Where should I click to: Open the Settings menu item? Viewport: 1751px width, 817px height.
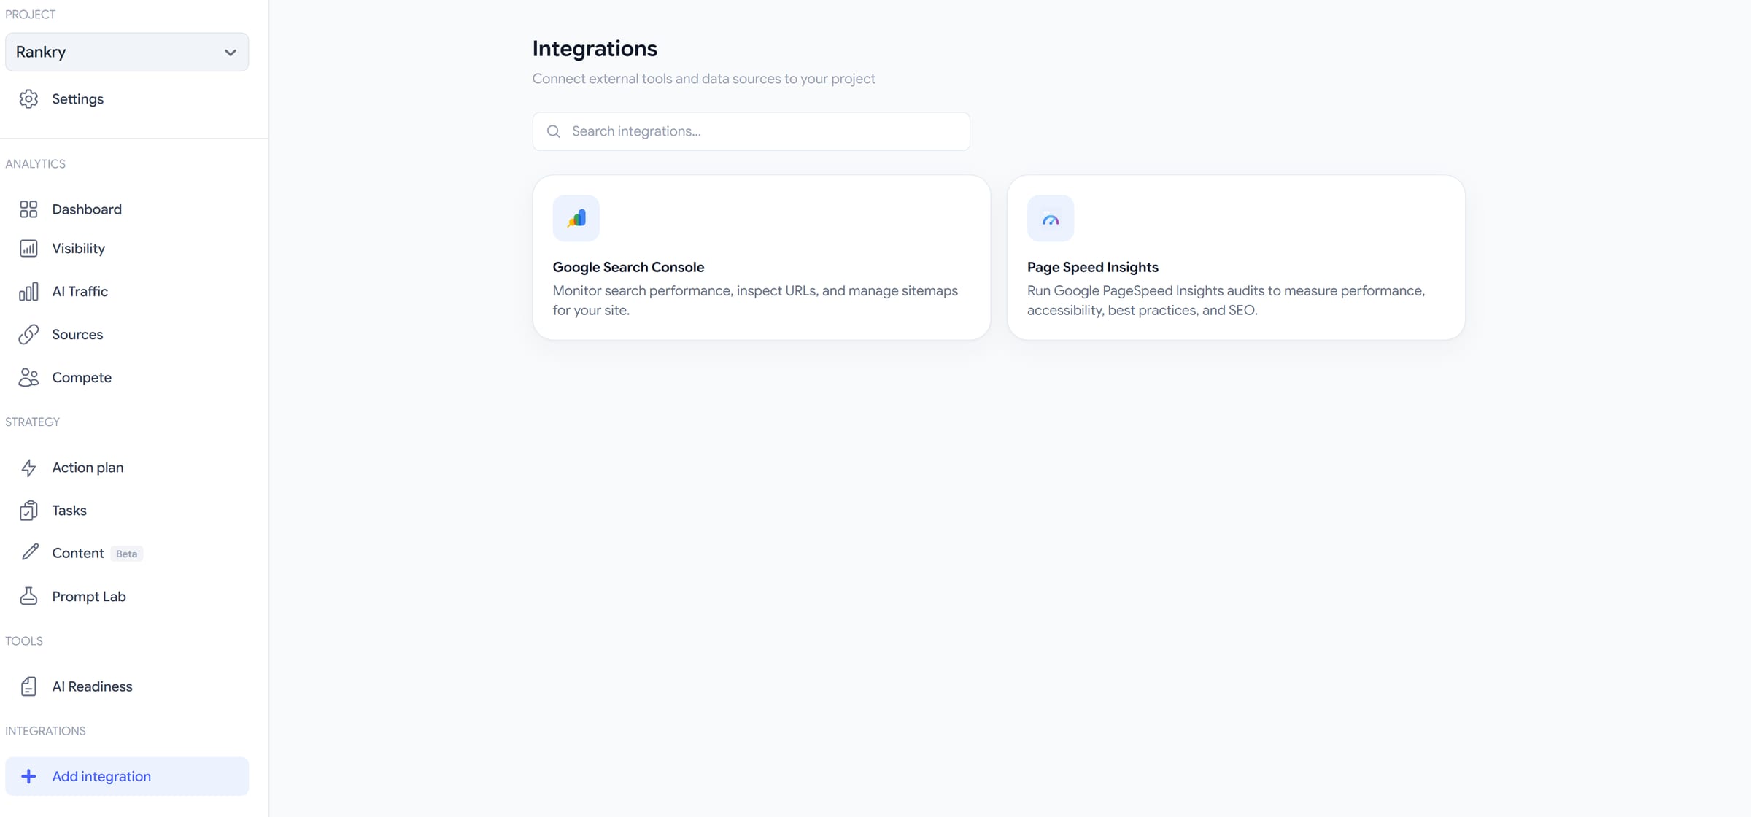pos(127,98)
